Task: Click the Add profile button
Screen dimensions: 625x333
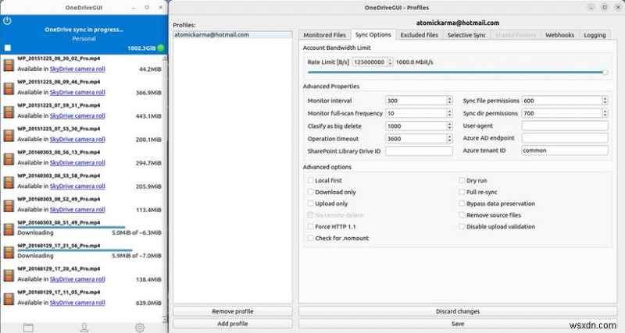Action: (232, 324)
